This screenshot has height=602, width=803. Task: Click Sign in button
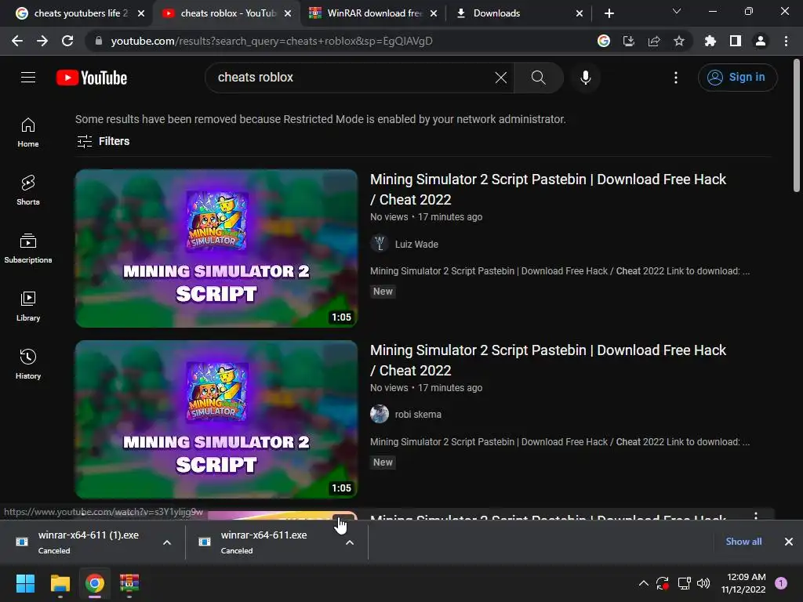(x=737, y=78)
